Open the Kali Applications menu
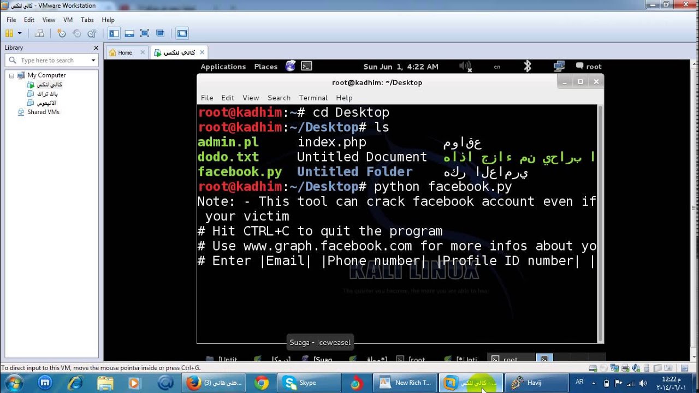 [x=223, y=67]
